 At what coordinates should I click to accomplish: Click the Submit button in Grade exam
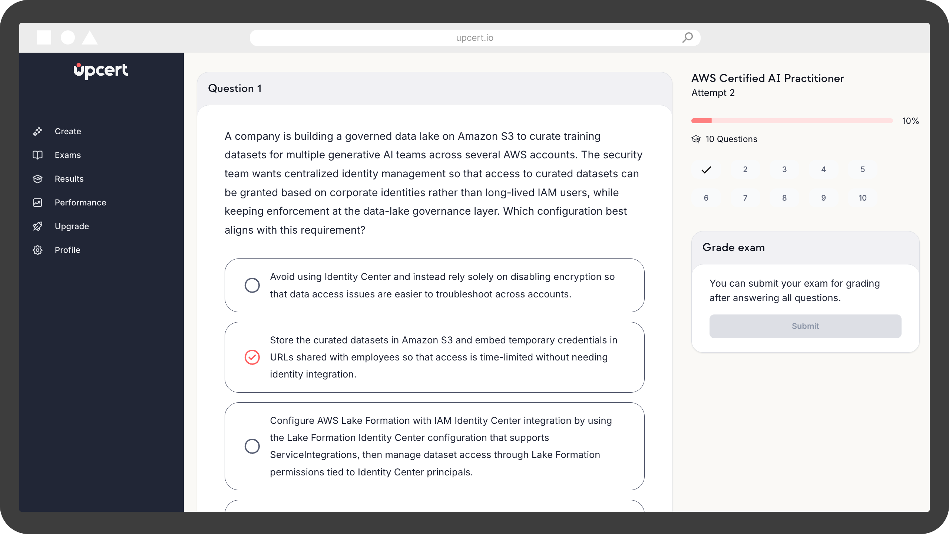point(805,326)
